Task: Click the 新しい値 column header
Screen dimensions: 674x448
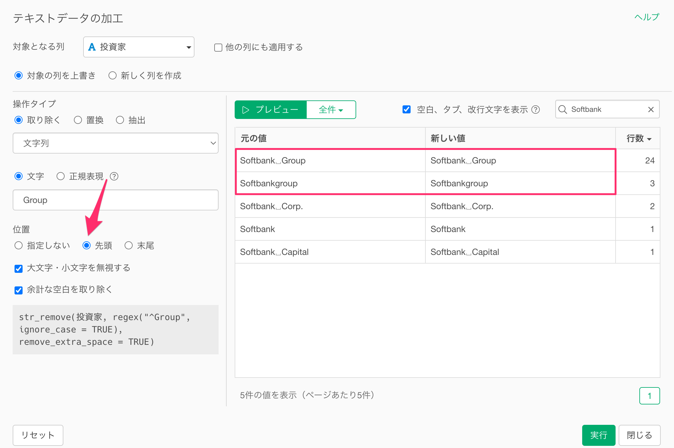Action: 520,138
